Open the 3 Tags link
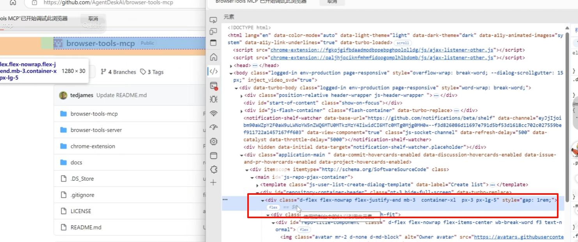Viewport: 578px width, 242px height. 152,72
